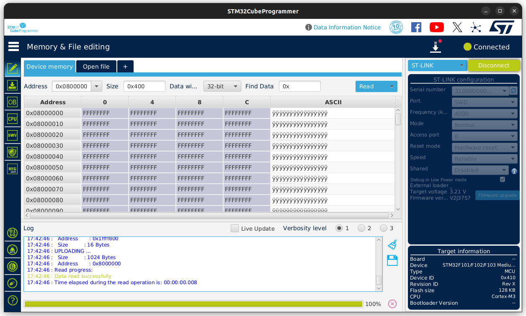Click the Size input field

point(144,86)
